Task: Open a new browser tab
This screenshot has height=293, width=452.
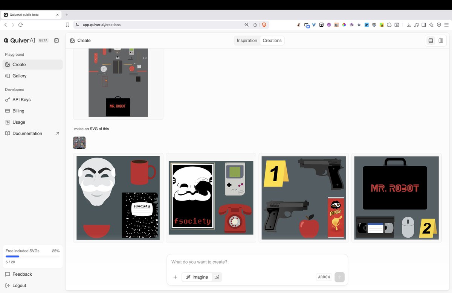Action: (x=67, y=15)
